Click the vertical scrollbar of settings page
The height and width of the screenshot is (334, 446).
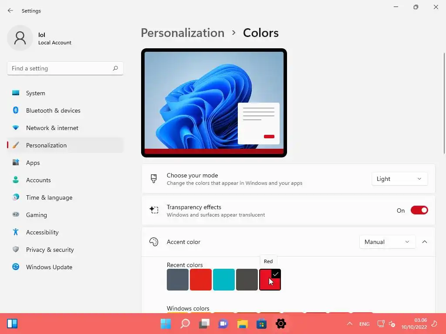(x=444, y=104)
